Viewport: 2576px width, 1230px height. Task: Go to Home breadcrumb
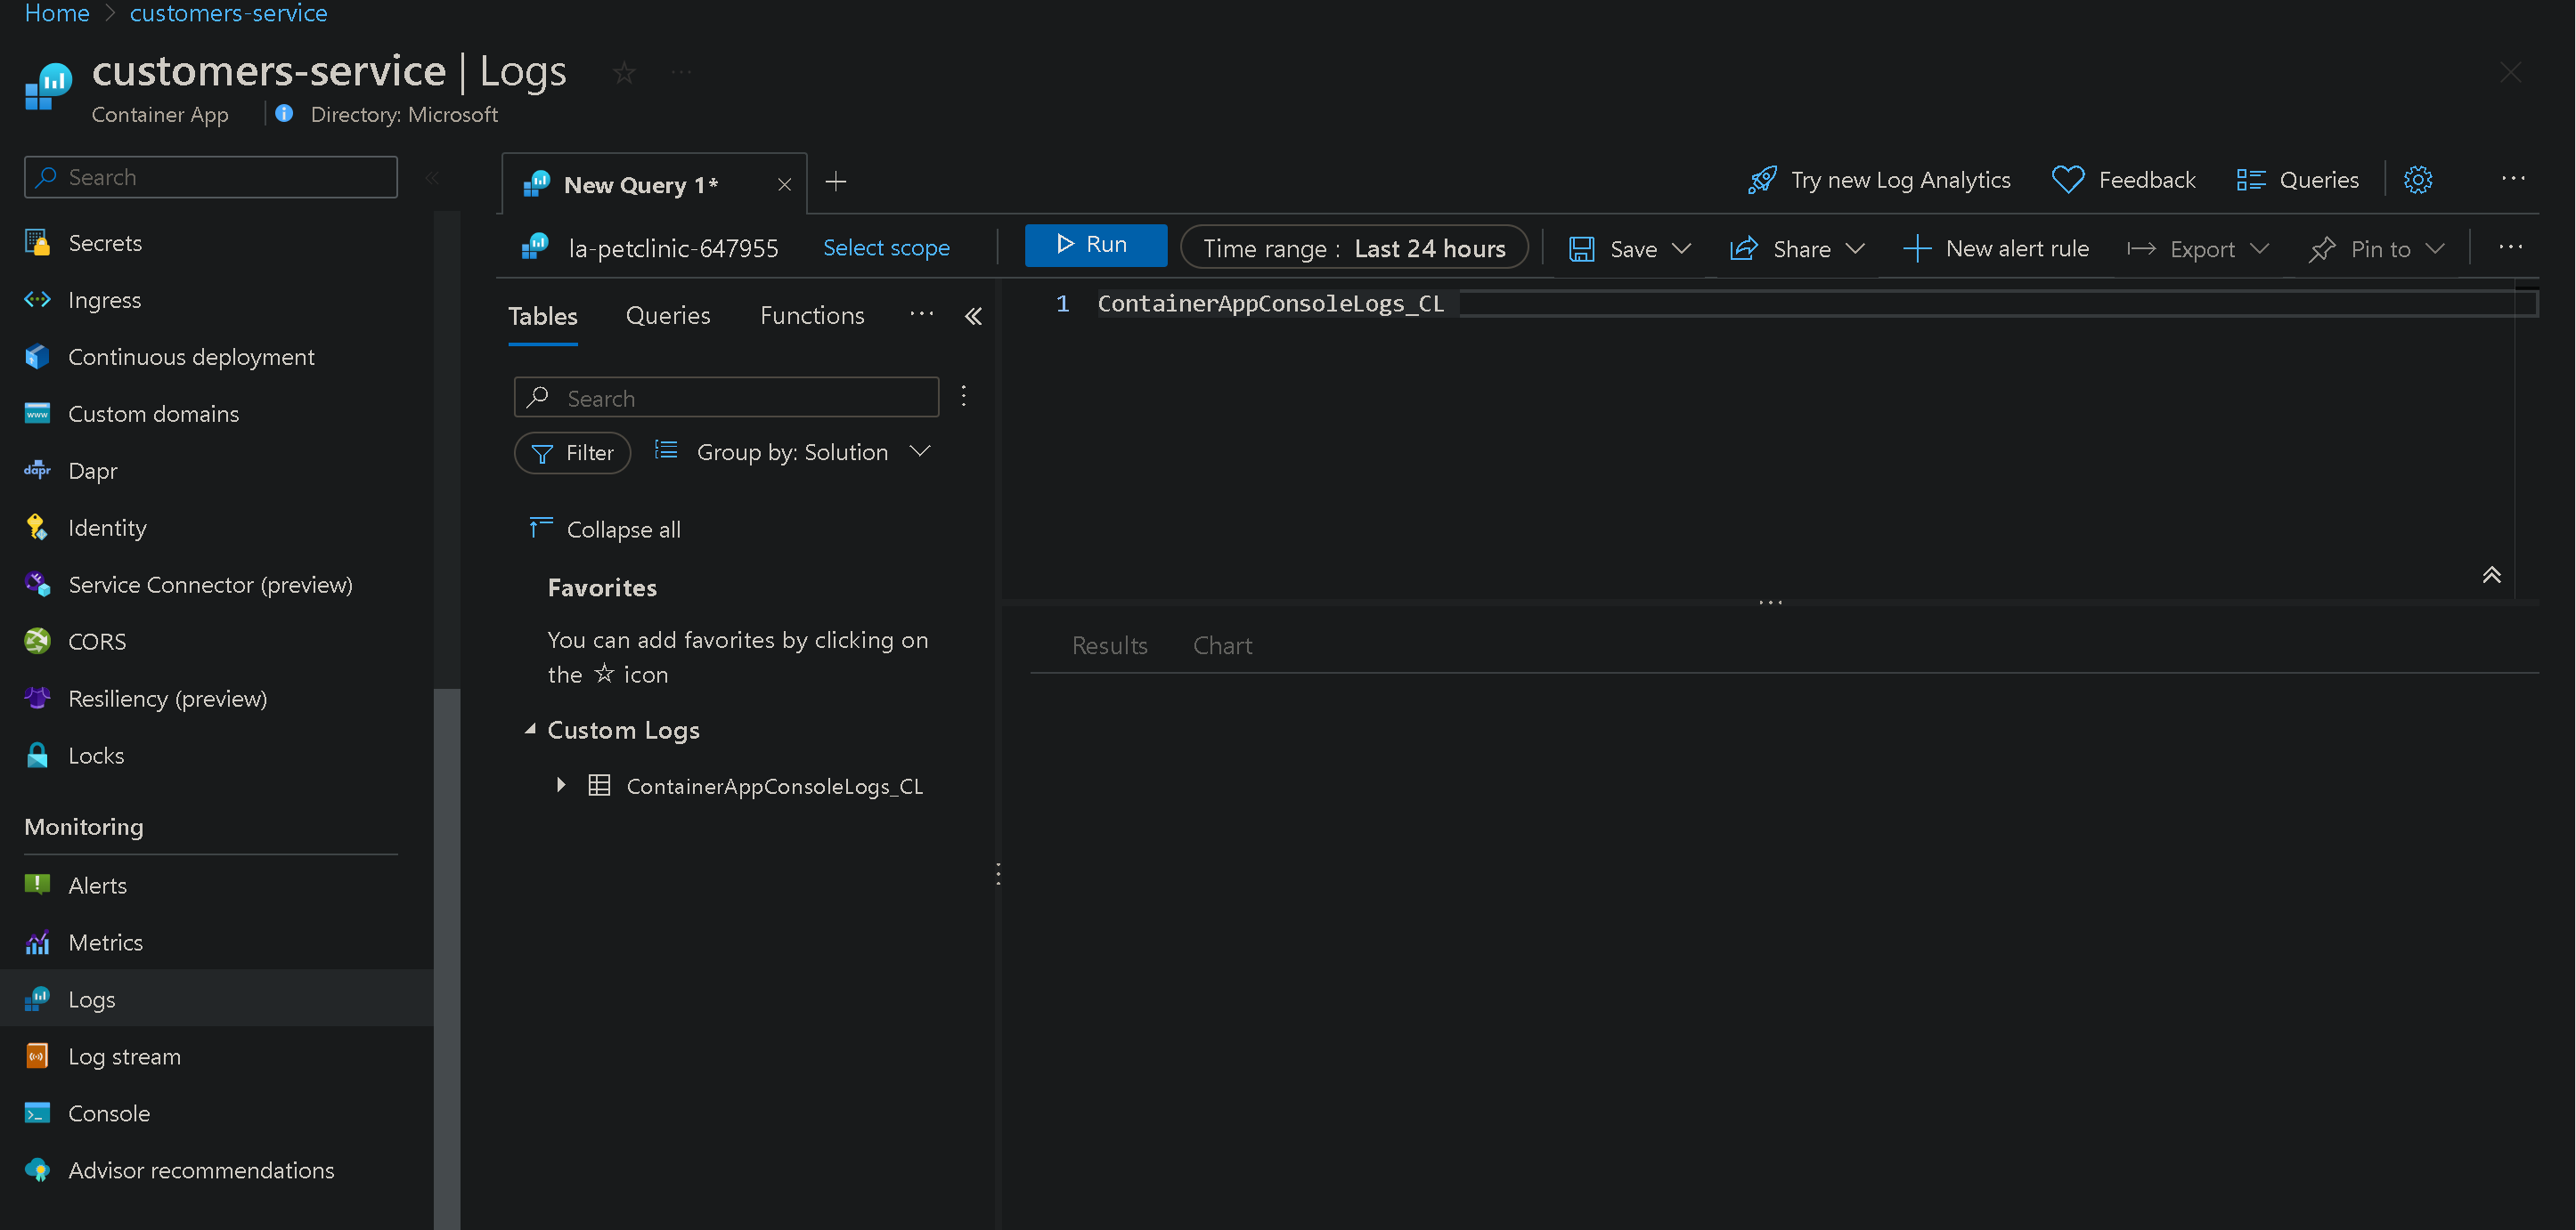(x=57, y=13)
